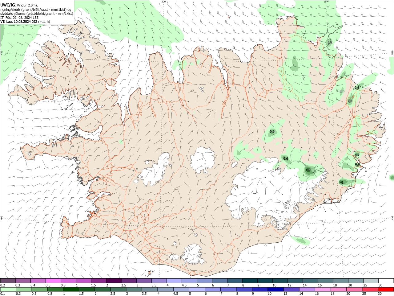Click the '1.2' precipitation value on the map
Viewport: 394px width, 296px height.
coord(341,183)
